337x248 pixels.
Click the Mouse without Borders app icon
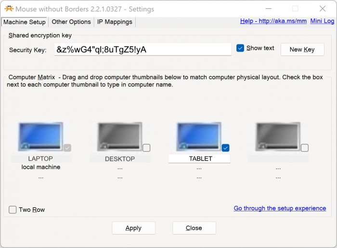9,9
